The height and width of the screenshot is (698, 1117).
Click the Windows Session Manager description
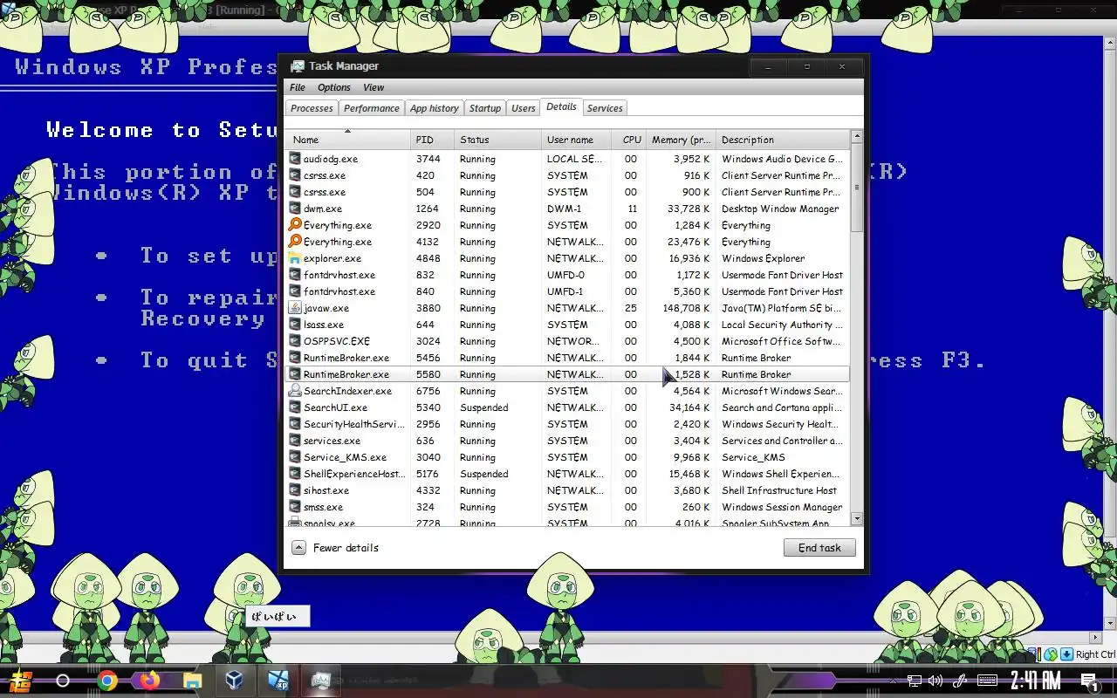pyautogui.click(x=782, y=507)
